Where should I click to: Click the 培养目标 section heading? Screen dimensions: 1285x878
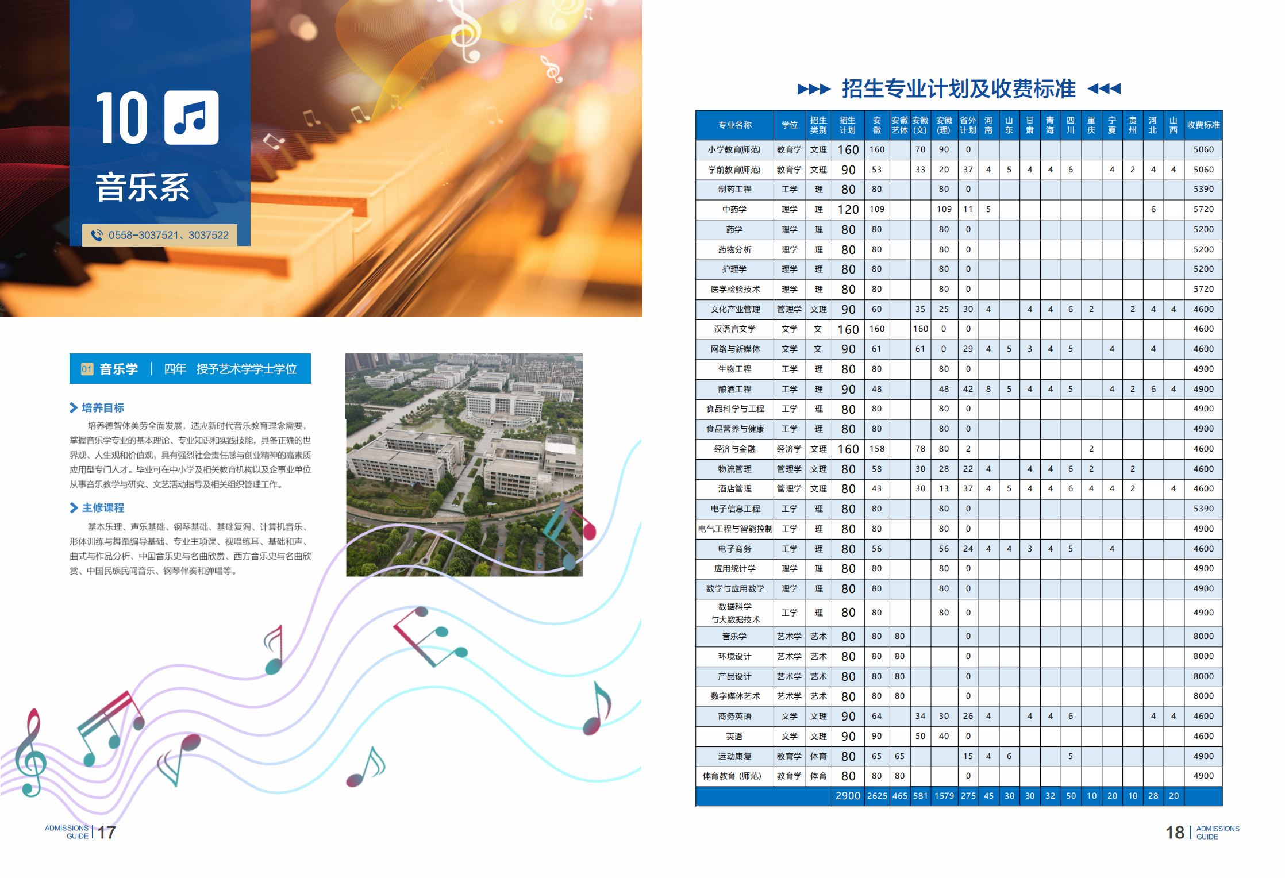click(x=103, y=407)
